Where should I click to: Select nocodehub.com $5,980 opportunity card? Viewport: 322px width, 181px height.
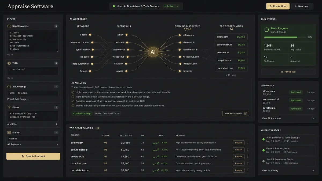click(x=231, y=68)
